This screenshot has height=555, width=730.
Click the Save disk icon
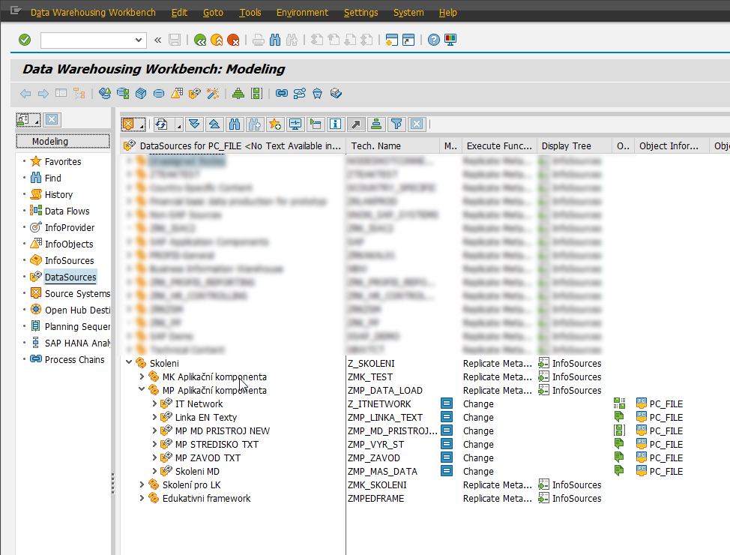pos(175,40)
